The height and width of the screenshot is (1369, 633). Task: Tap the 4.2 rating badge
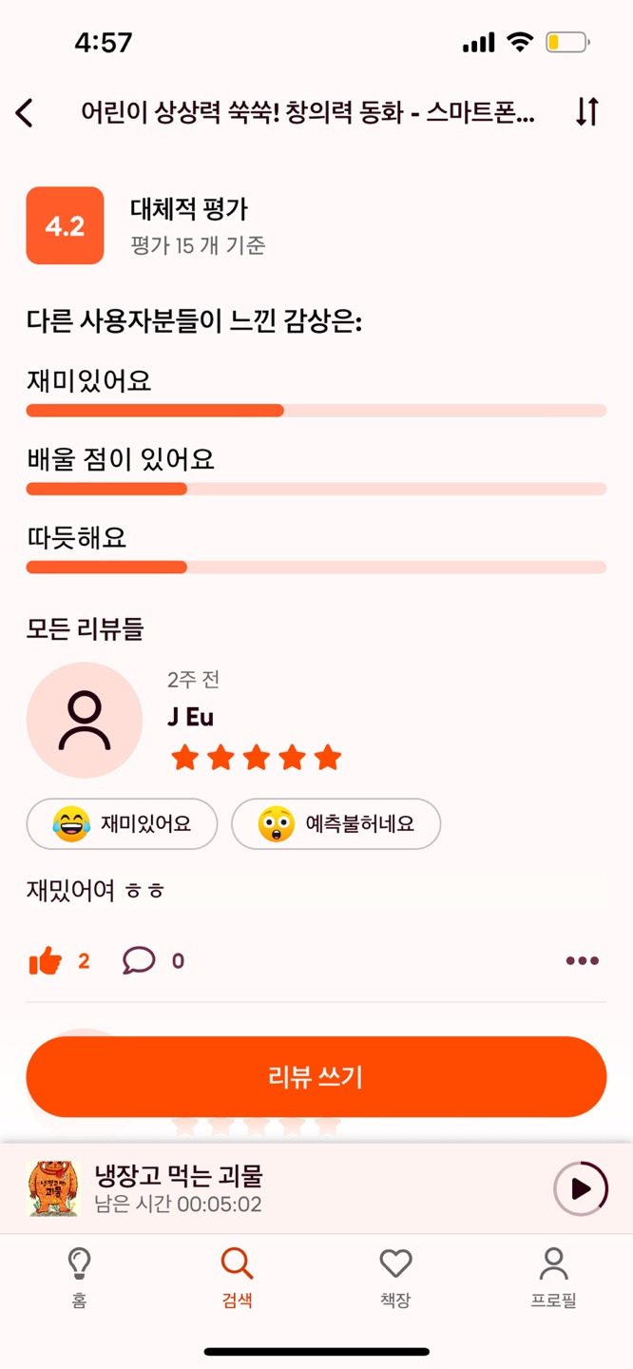65,226
